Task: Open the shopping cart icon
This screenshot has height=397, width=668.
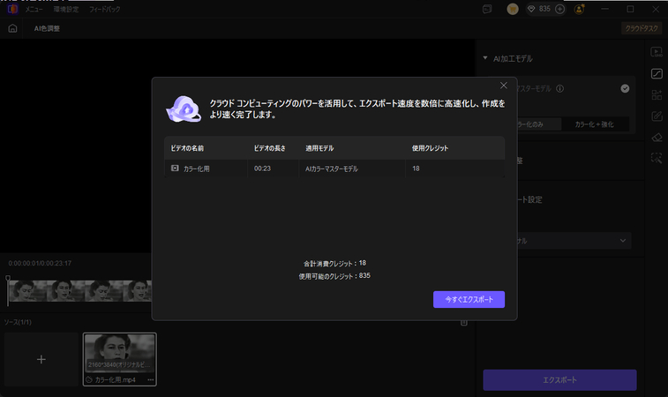Action: coord(513,9)
